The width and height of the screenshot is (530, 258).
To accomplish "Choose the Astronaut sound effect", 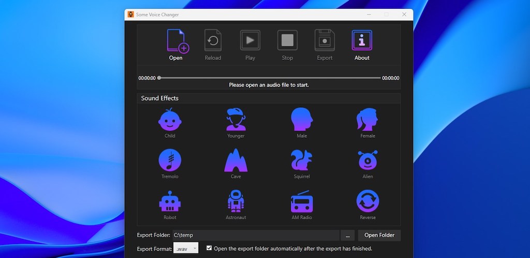I will coord(235,201).
